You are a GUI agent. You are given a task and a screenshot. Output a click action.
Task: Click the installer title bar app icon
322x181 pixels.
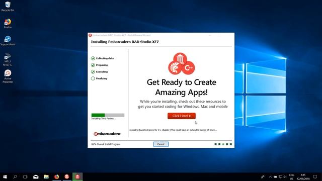[x=90, y=35]
